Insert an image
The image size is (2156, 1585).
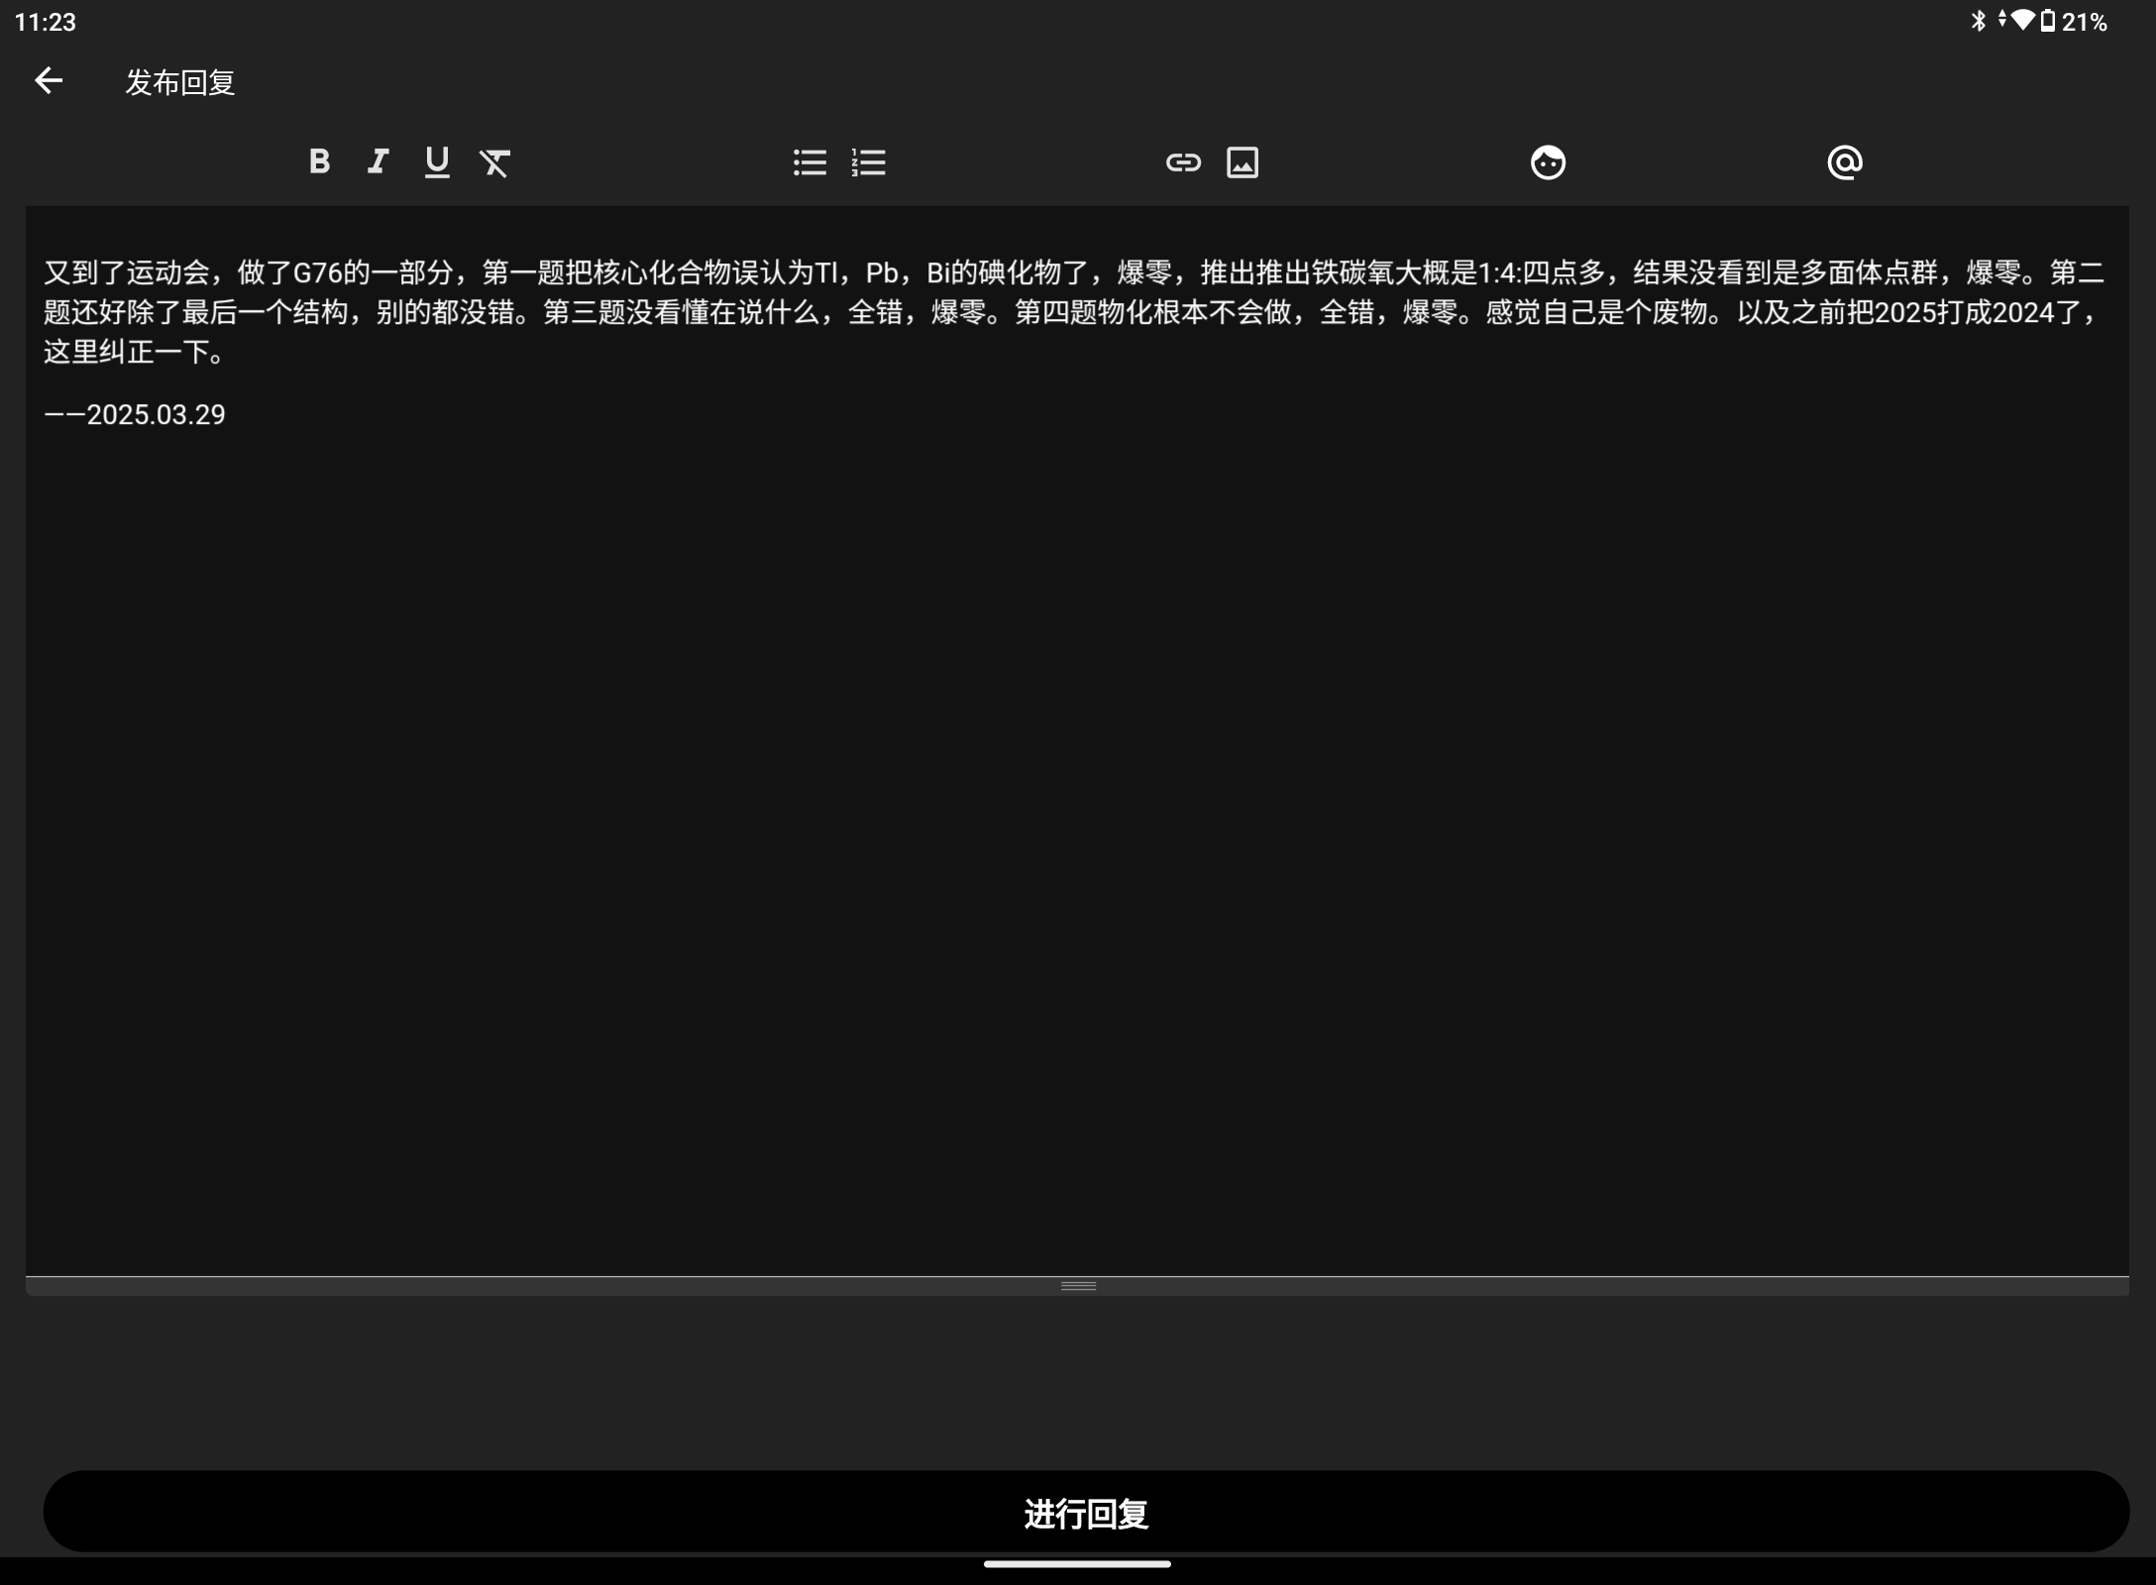(1242, 161)
